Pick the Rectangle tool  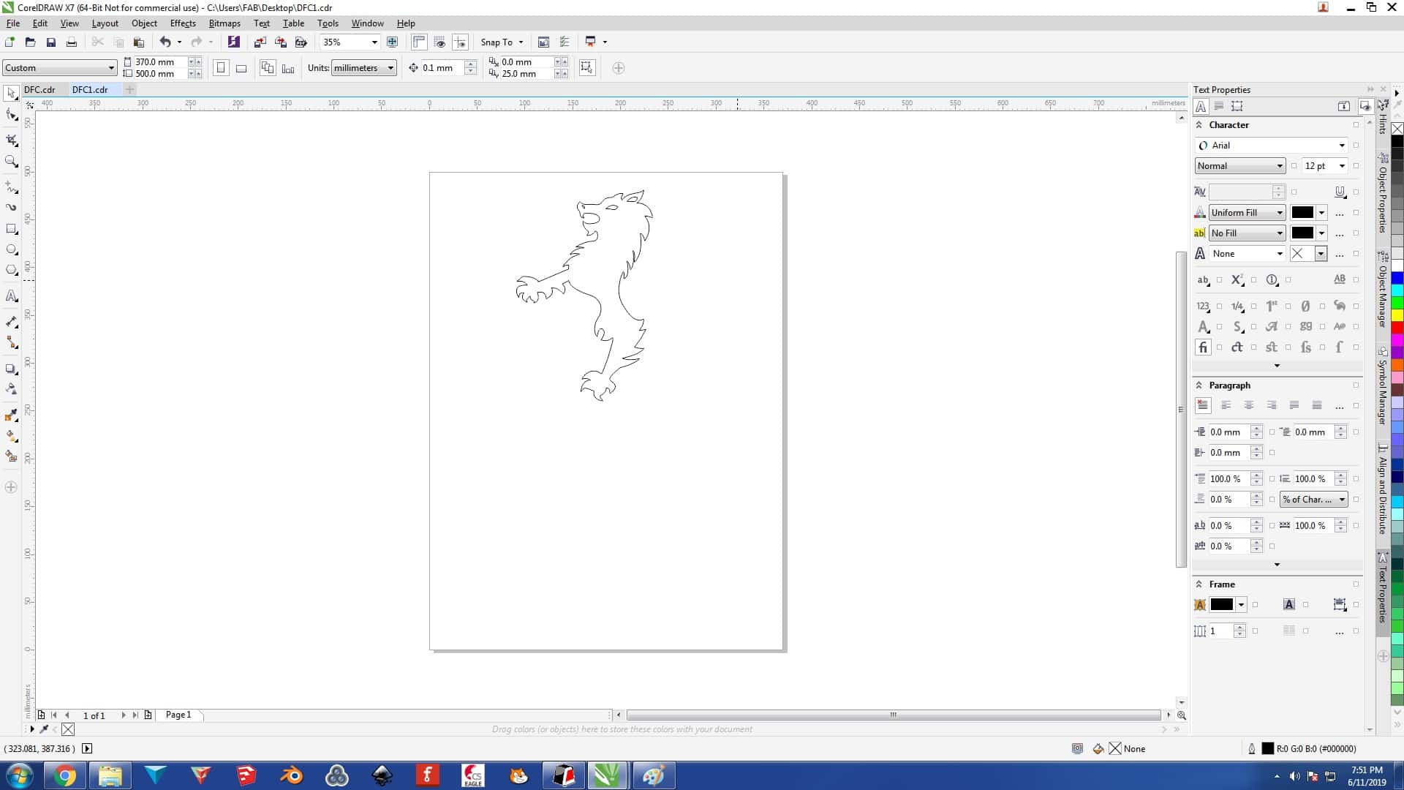pyautogui.click(x=12, y=229)
